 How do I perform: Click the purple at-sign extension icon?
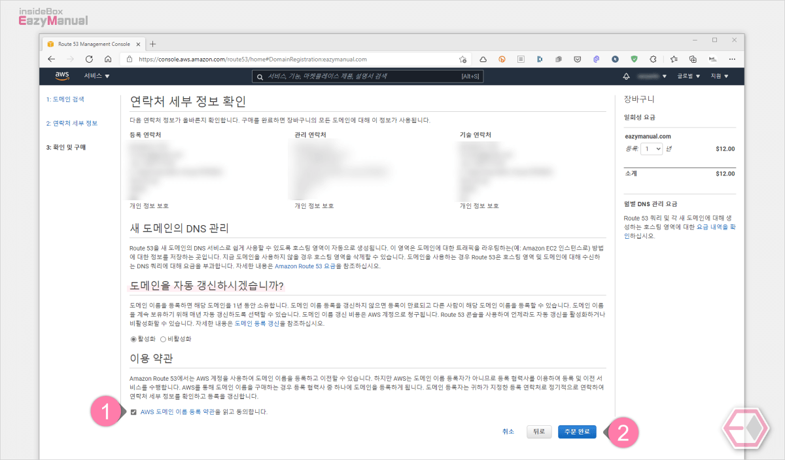click(x=596, y=59)
